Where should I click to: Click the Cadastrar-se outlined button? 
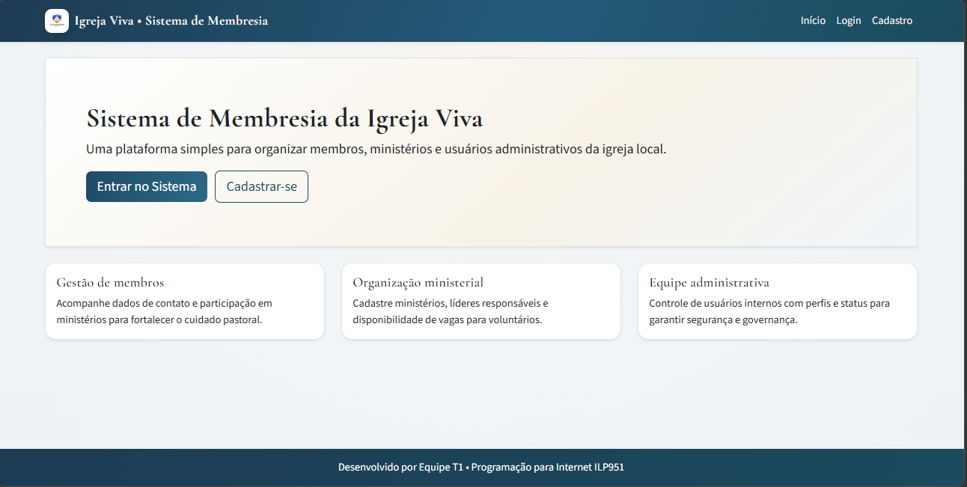tap(261, 186)
